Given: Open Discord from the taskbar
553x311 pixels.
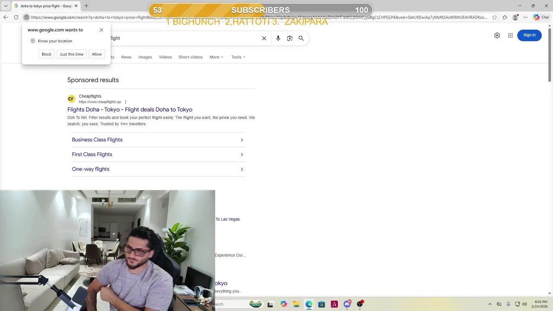Looking at the screenshot, I should pos(347,304).
